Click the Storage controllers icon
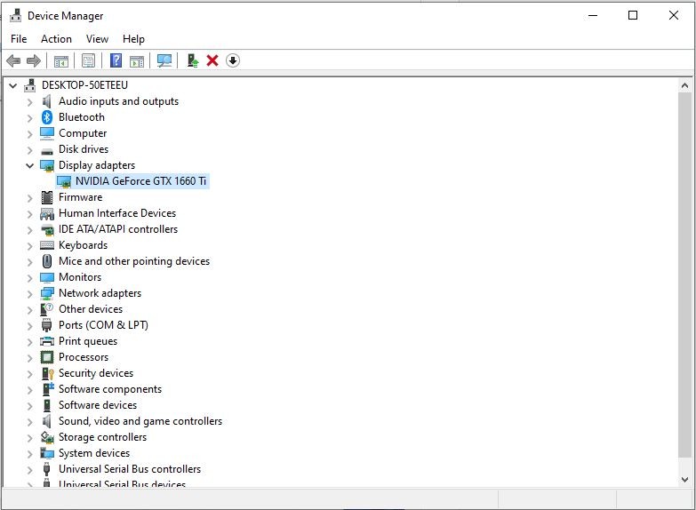Screen dimensions: 696x510 tap(47, 437)
